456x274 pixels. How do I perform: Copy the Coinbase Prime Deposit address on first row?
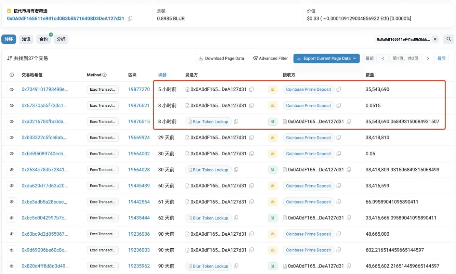(339, 89)
